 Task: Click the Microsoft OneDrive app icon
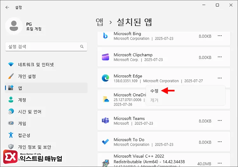[x=106, y=99]
